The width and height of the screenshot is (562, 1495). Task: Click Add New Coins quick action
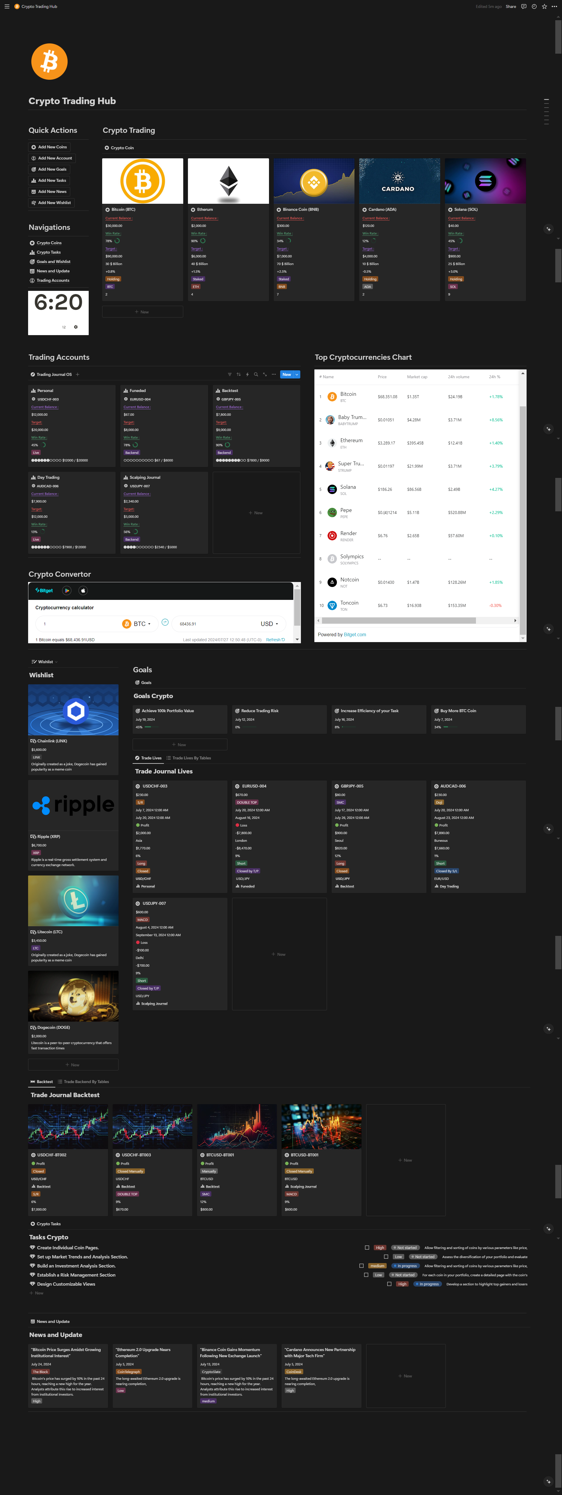click(49, 147)
